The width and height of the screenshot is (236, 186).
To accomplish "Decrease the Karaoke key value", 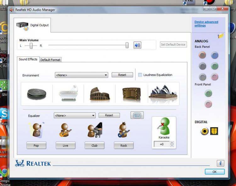I will pyautogui.click(x=172, y=145).
